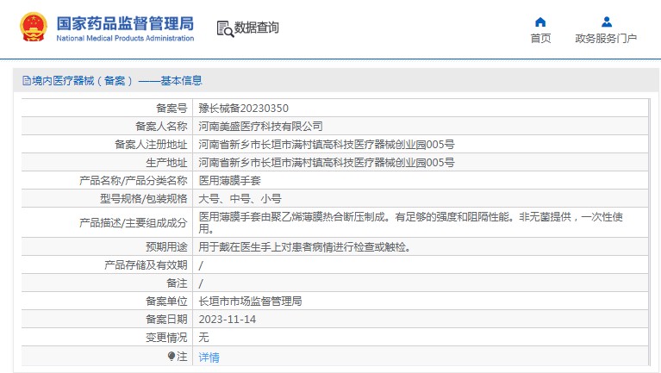This screenshot has width=661, height=373.
Task: Click the 变更情况 value 无
Action: [203, 338]
